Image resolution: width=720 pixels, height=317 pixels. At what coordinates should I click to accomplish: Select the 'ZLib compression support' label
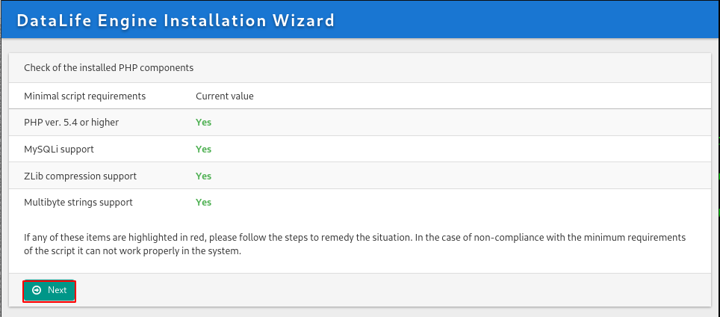coord(81,176)
